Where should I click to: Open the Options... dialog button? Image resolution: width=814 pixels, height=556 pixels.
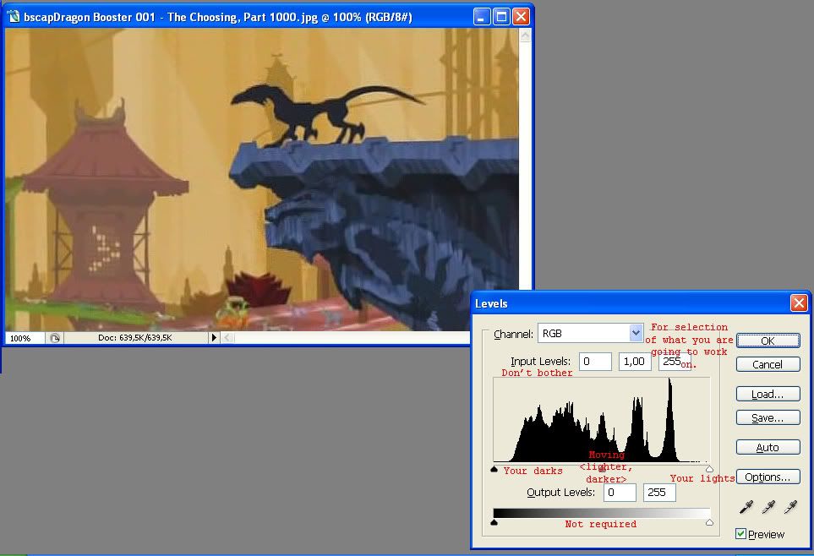click(768, 477)
